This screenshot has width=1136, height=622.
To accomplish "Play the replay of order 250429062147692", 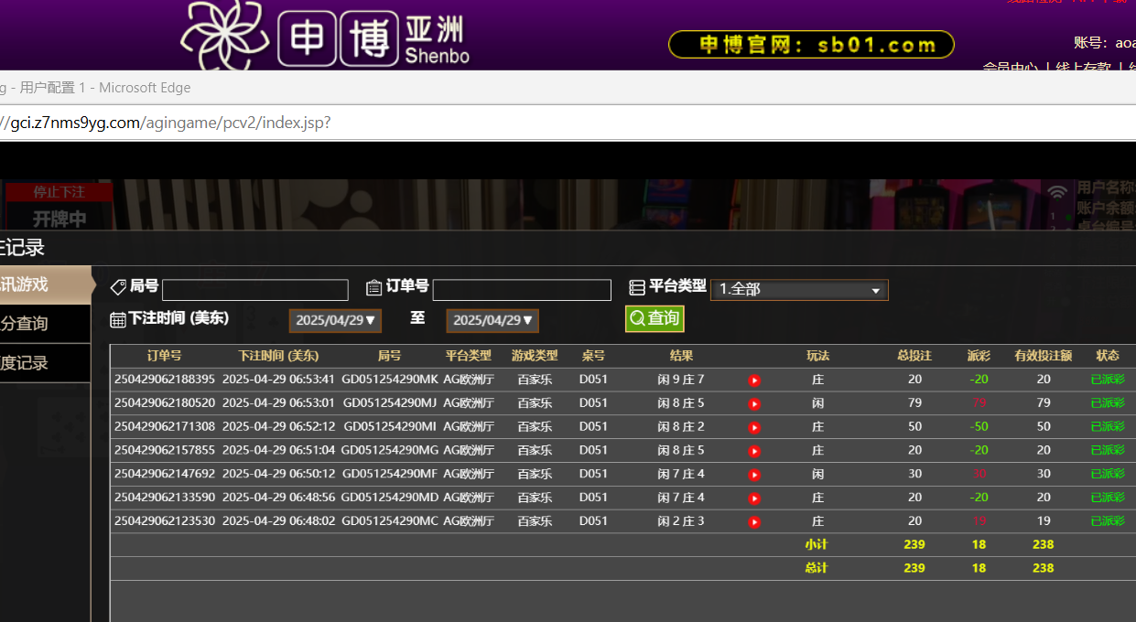I will click(x=754, y=475).
